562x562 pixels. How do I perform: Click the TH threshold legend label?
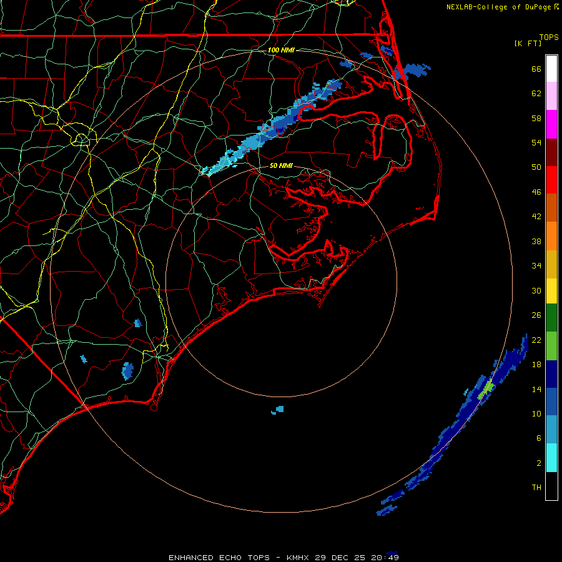coord(536,488)
